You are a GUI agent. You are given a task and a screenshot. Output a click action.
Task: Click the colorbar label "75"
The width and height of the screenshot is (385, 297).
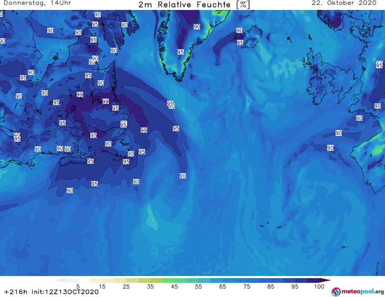(x=246, y=287)
